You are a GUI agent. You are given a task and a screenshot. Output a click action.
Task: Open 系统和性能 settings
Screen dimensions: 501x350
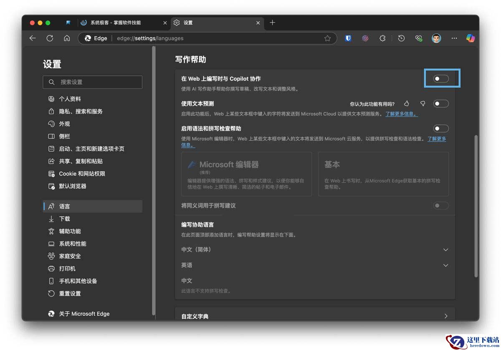tap(93, 244)
